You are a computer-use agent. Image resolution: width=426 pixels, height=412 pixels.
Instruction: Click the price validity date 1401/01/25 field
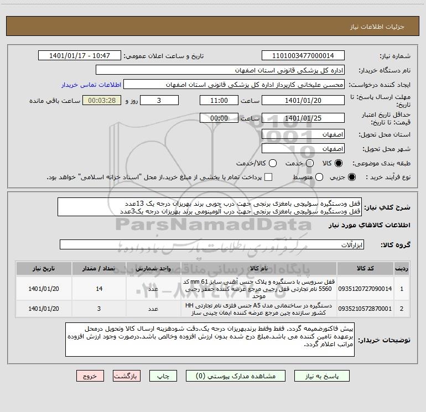[x=303, y=118]
